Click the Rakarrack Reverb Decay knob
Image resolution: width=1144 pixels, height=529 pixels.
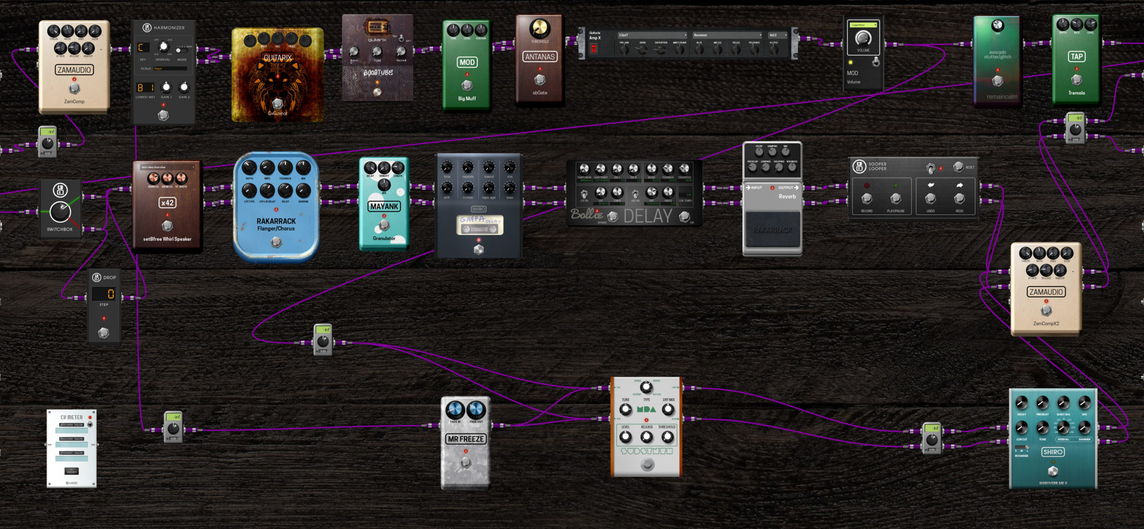pyautogui.click(x=759, y=152)
